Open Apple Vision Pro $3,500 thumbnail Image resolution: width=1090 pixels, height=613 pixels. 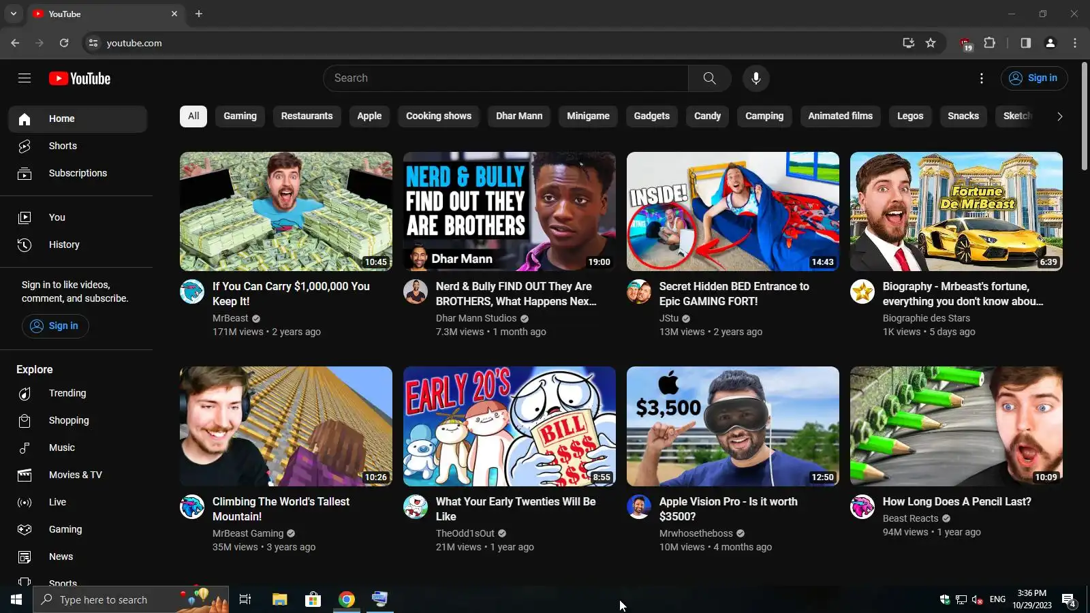click(x=733, y=426)
